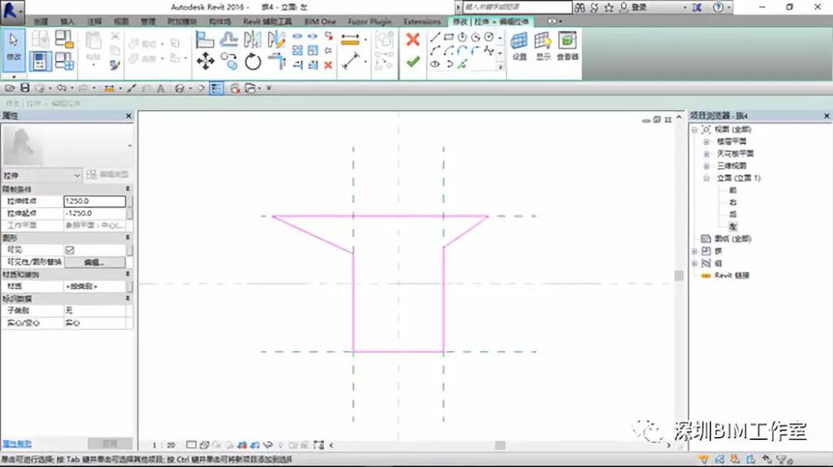Expand the 楼层平面 node in project browser
This screenshot has width=833, height=467.
[x=707, y=142]
